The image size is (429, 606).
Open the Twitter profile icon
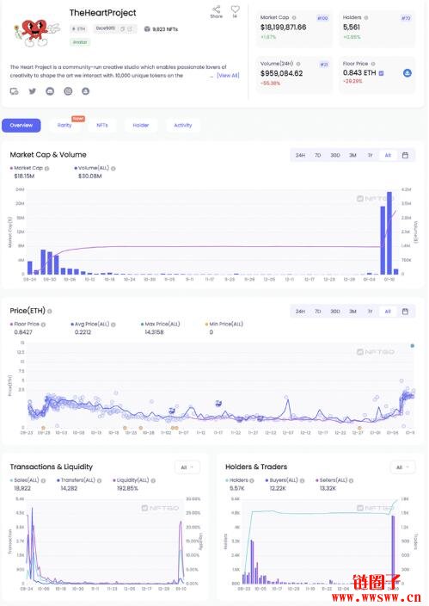pyautogui.click(x=33, y=91)
